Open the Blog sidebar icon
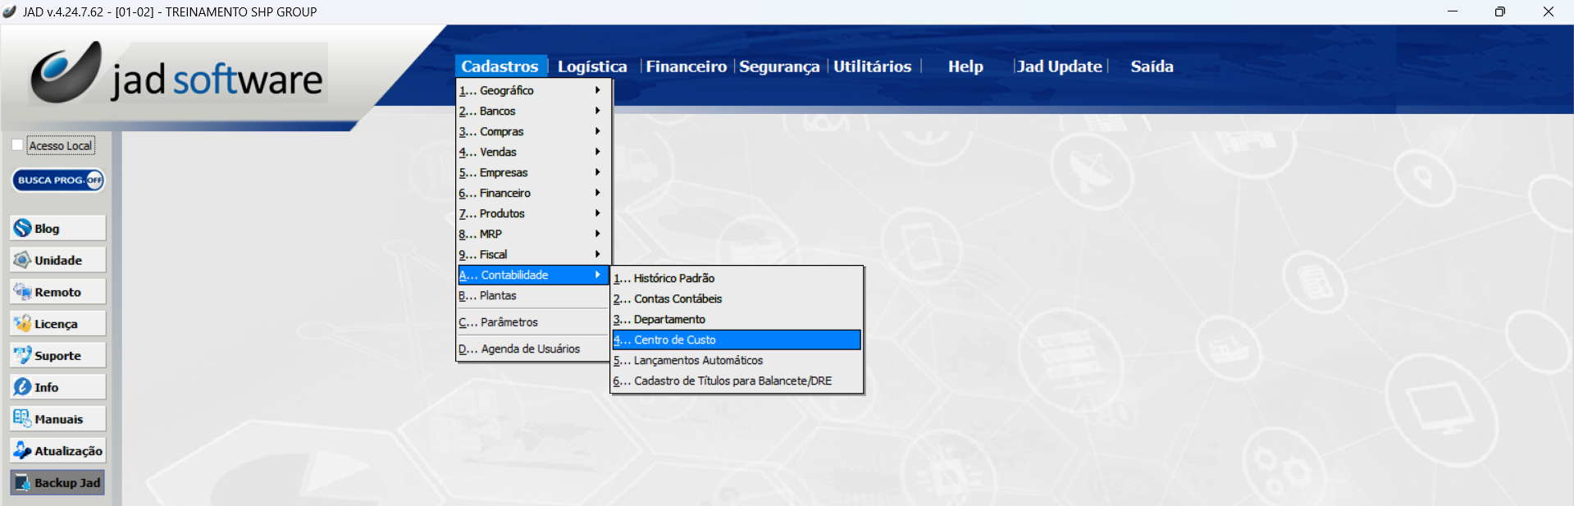This screenshot has height=506, width=1574. pyautogui.click(x=23, y=228)
